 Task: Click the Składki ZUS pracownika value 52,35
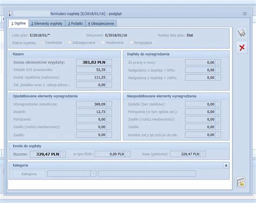coord(91,70)
